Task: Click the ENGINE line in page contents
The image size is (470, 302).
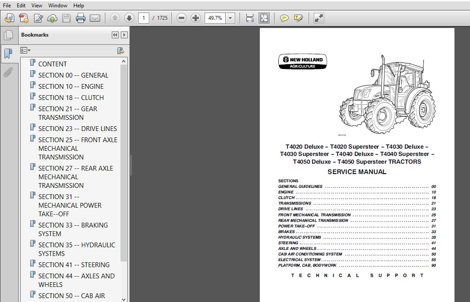Action: (x=357, y=192)
